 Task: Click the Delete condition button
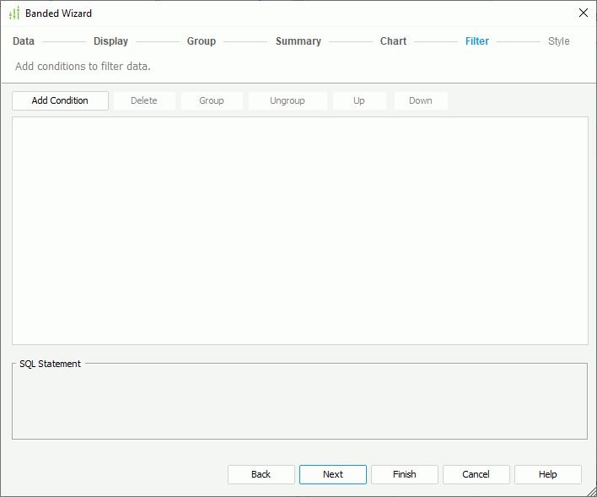144,100
